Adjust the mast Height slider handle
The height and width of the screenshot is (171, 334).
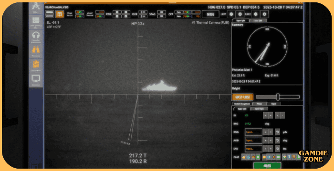coord(278,97)
